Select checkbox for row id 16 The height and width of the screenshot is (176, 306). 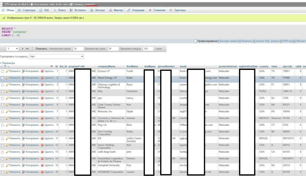(2, 172)
